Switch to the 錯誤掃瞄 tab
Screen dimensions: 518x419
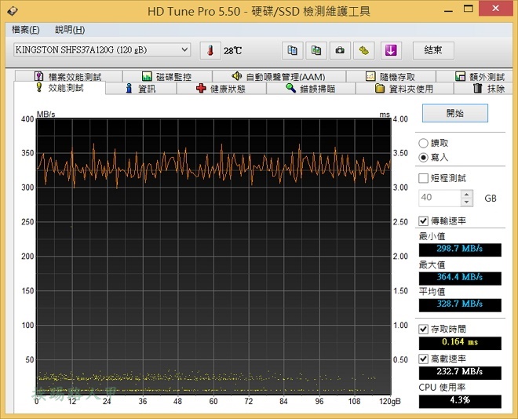[x=311, y=89]
